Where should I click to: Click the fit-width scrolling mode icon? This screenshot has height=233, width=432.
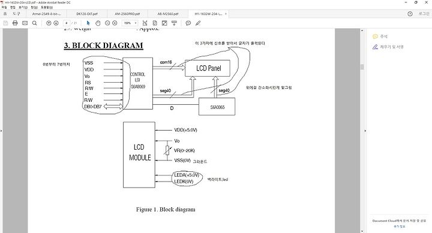145,23
